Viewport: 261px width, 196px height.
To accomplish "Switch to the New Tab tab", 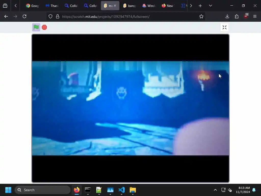I will pyautogui.click(x=168, y=6).
